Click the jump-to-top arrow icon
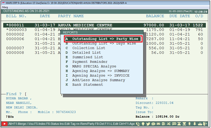 click(x=179, y=124)
